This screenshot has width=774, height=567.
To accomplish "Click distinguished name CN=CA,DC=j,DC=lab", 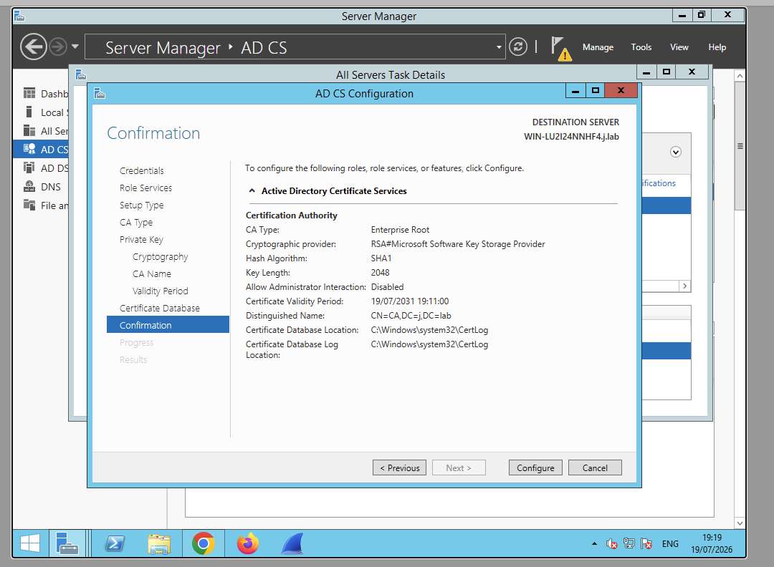I will click(x=411, y=316).
